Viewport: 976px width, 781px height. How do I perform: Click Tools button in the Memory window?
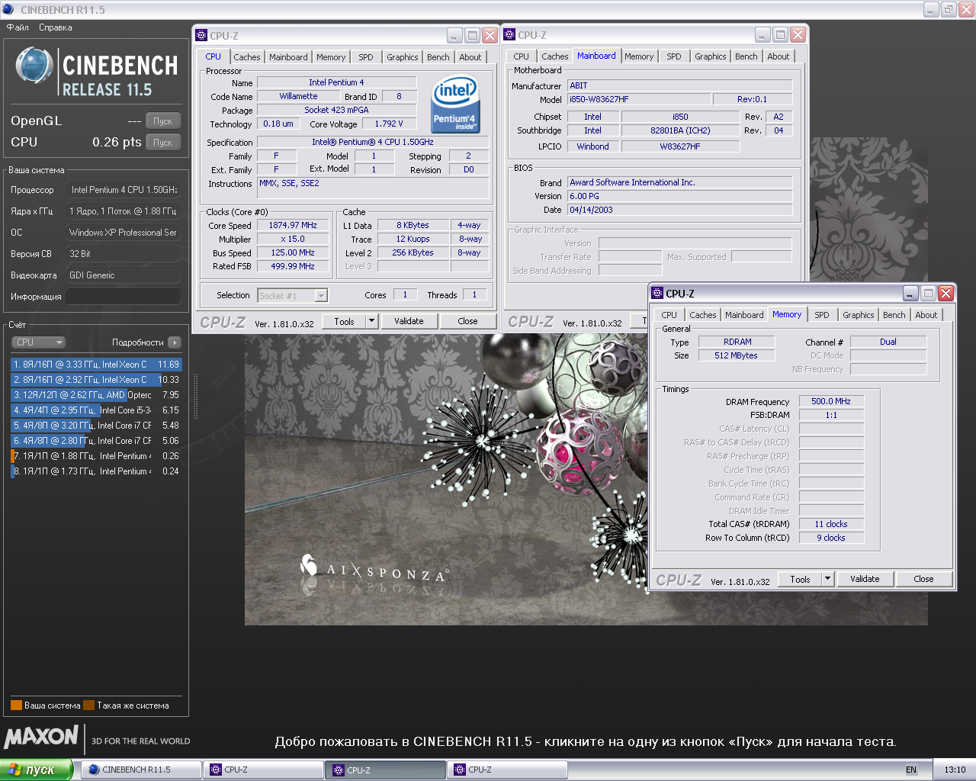pos(801,579)
